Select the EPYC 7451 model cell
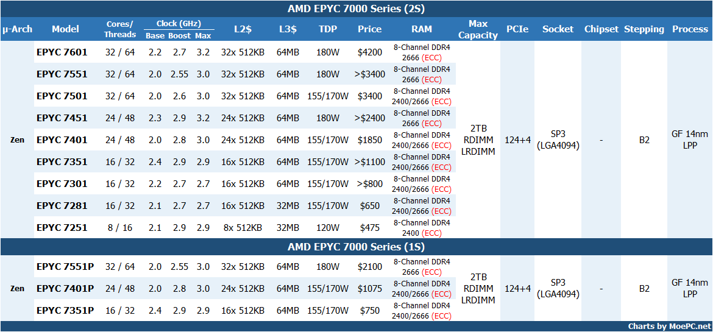The width and height of the screenshot is (713, 332). tap(62, 118)
